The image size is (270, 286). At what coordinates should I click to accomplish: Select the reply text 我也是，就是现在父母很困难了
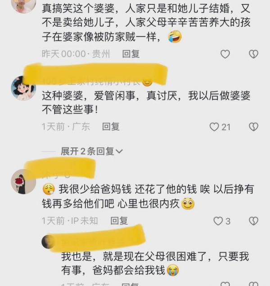tap(134, 256)
